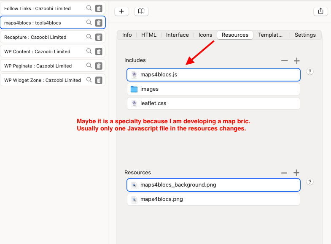The image size is (331, 244).
Task: Open help for Includes section
Action: pos(310,71)
